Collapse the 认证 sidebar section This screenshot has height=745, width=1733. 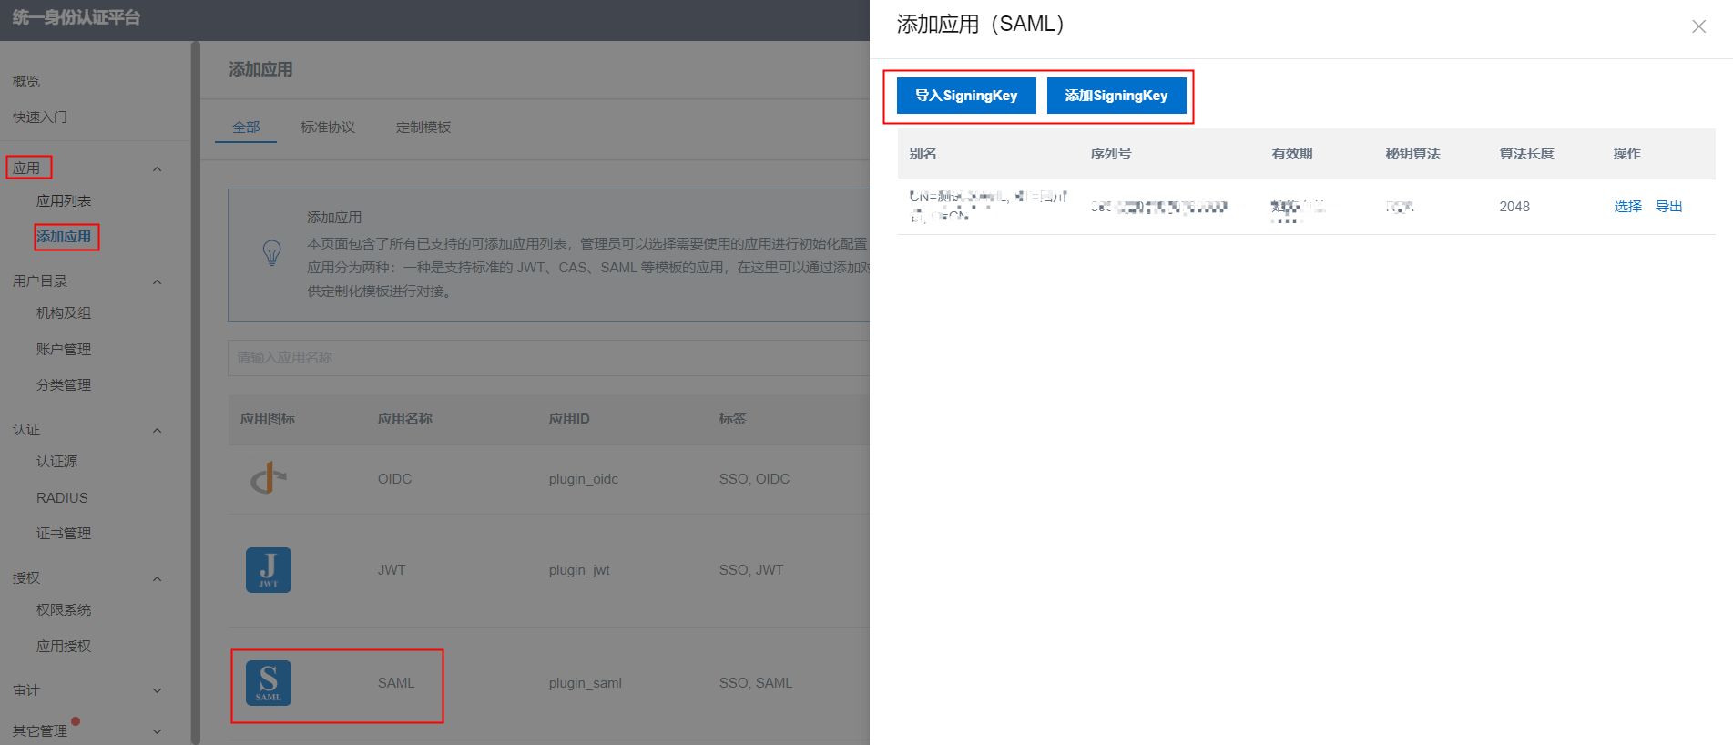[x=157, y=430]
